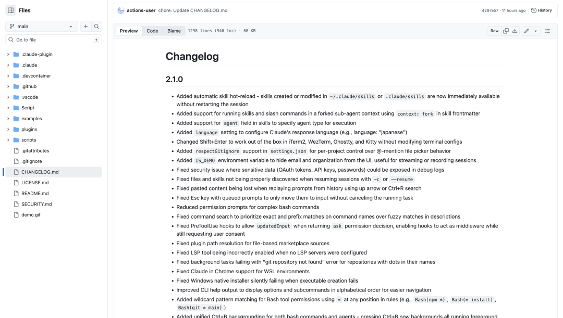View commit History for this file
Image resolution: width=563 pixels, height=318 pixels.
tap(542, 9)
